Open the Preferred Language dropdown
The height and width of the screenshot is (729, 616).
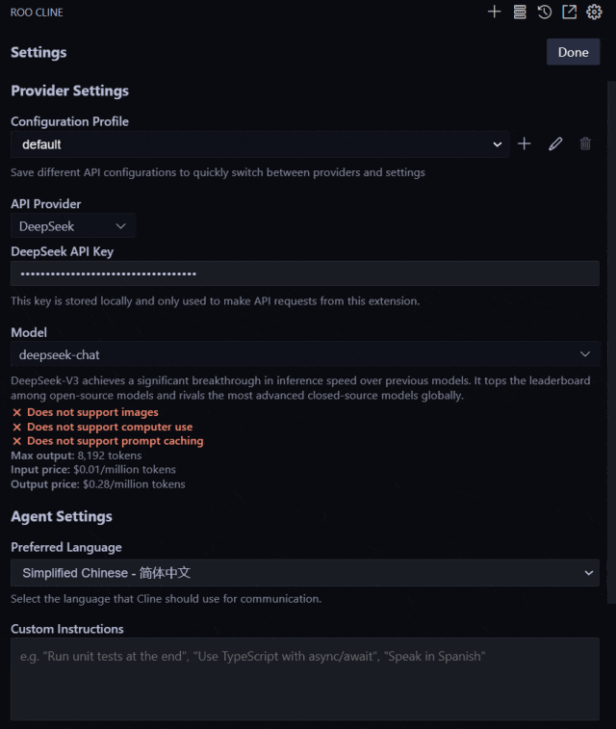pos(305,573)
